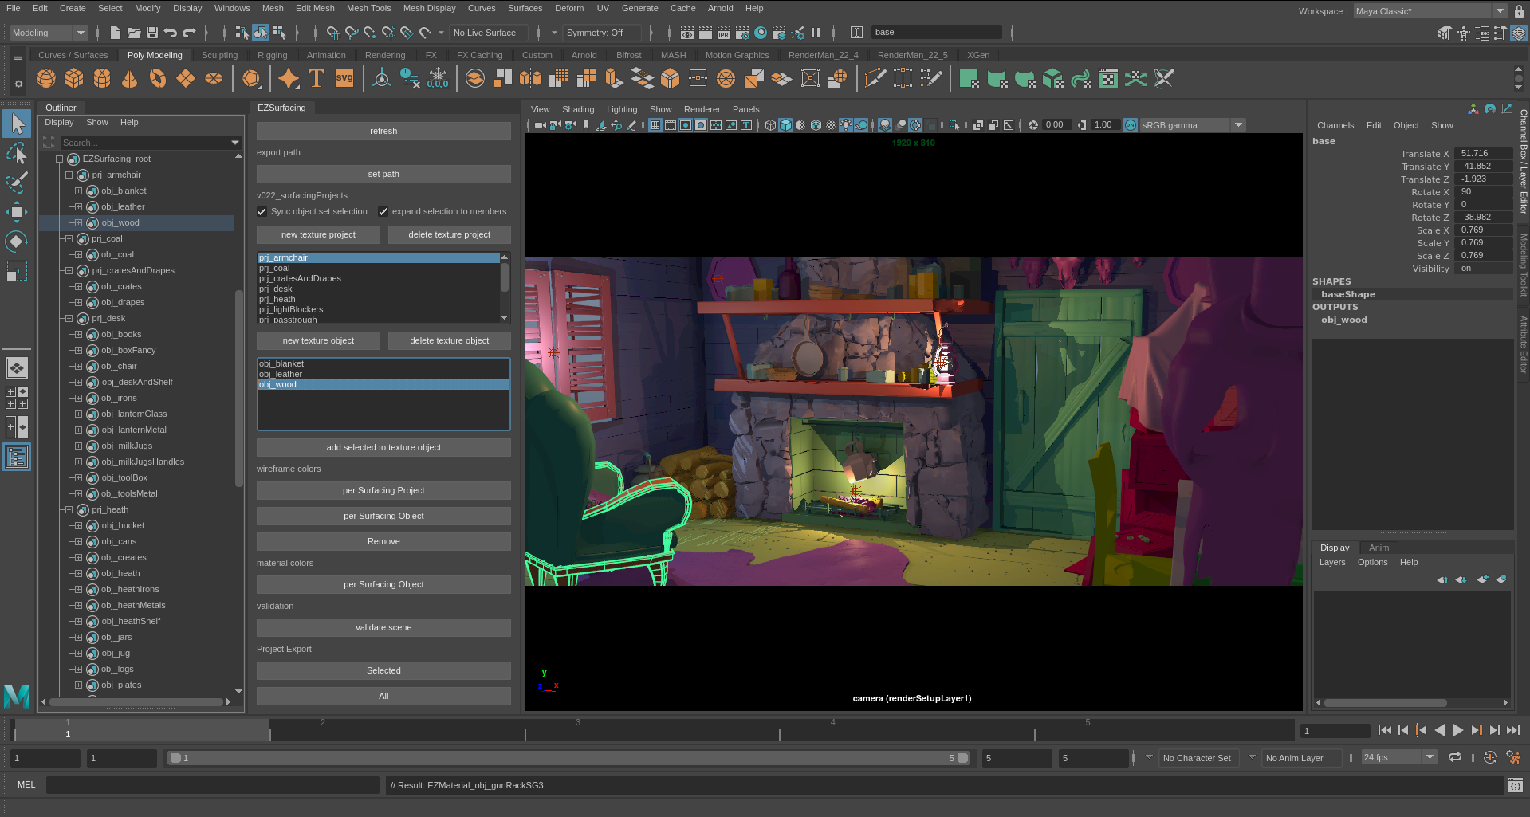1530x817 pixels.
Task: Toggle Sync object set selection checkbox
Action: (x=262, y=212)
